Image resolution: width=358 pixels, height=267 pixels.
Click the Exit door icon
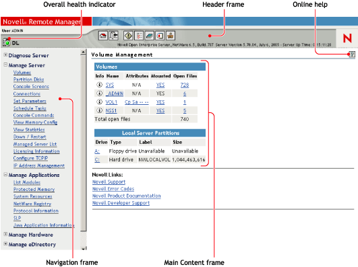click(x=113, y=36)
